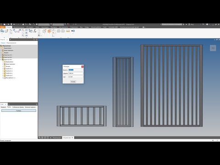Click the Размеры button in the iLogic forms panel

(x=19, y=110)
